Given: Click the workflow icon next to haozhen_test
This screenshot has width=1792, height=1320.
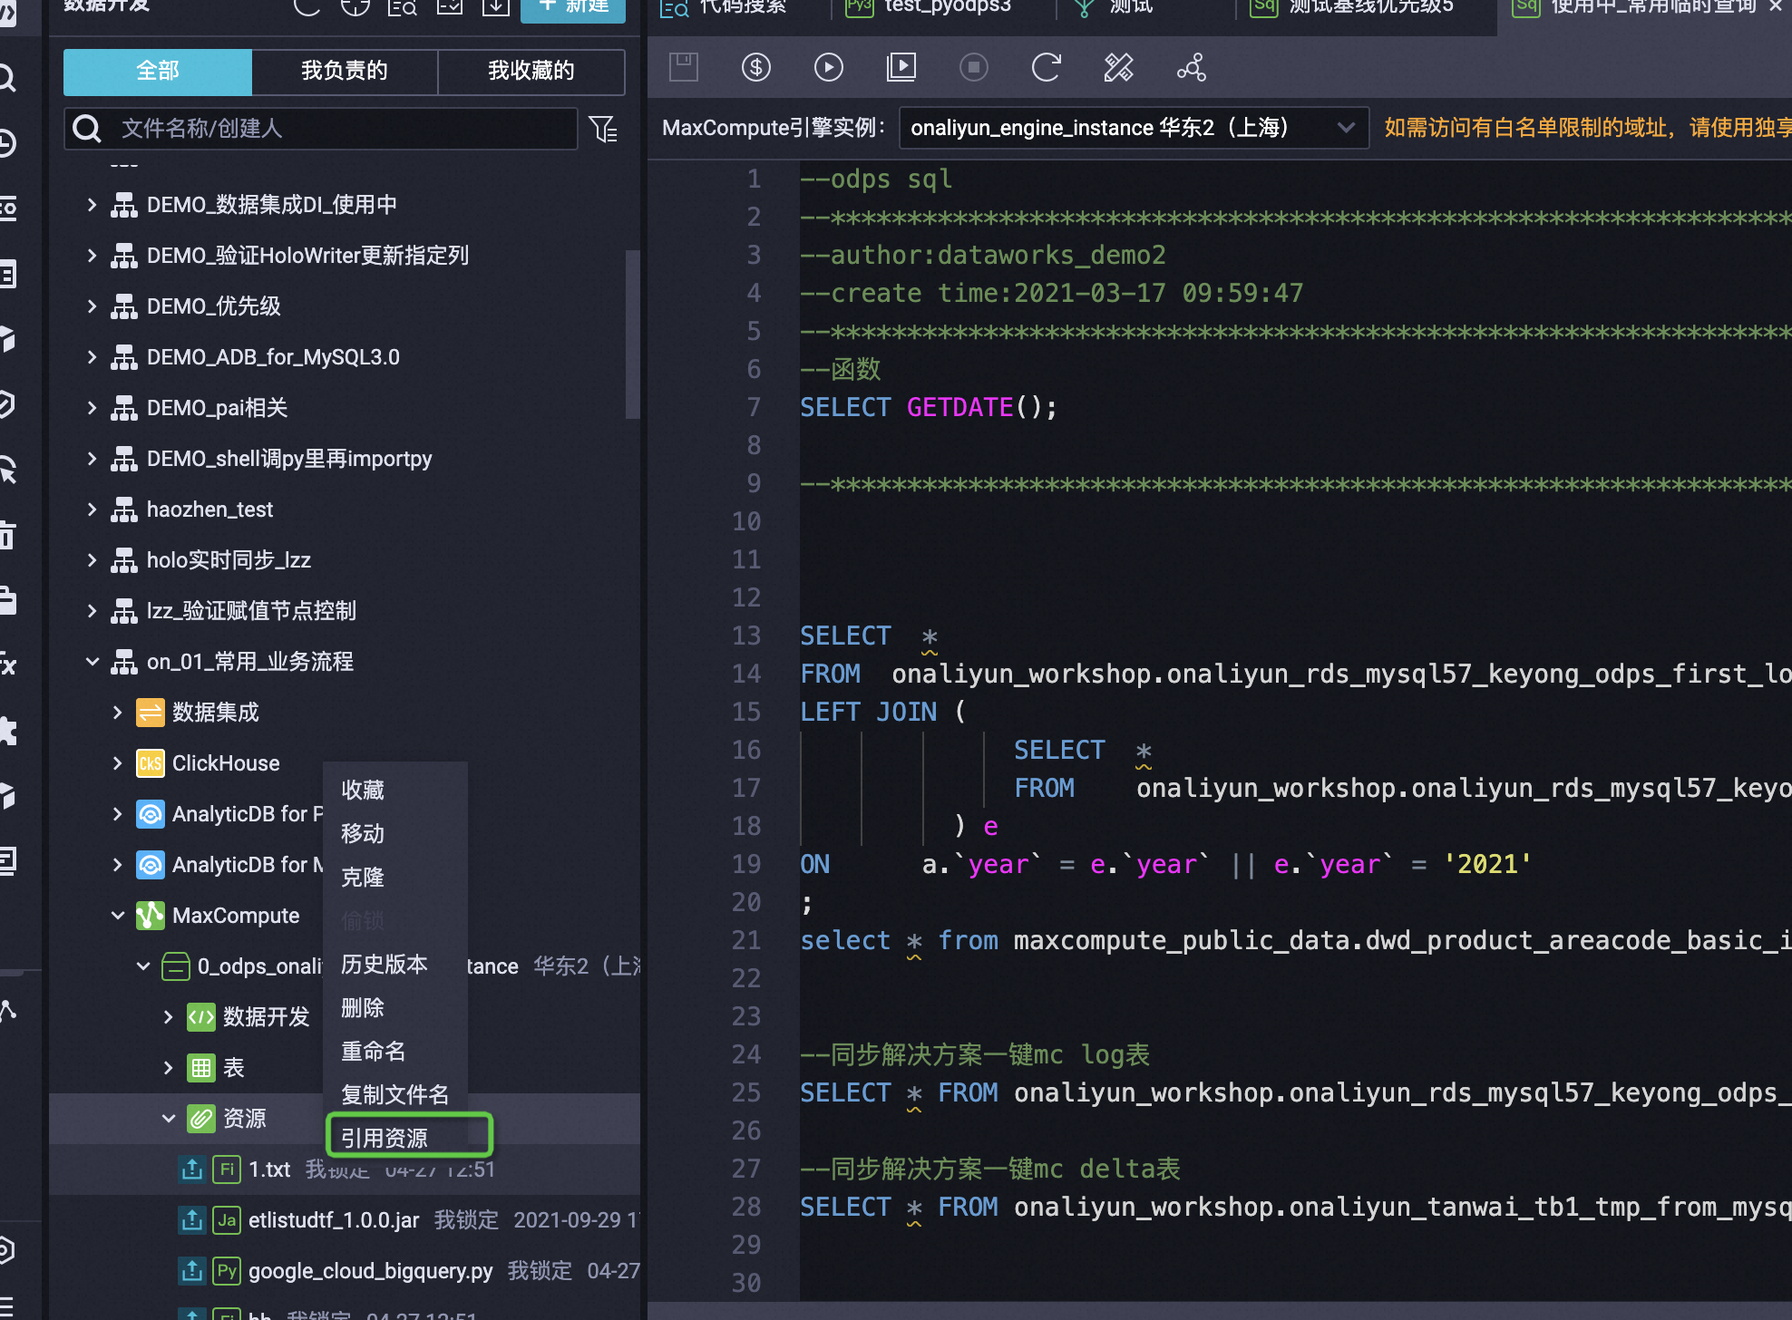Looking at the screenshot, I should click(x=124, y=510).
